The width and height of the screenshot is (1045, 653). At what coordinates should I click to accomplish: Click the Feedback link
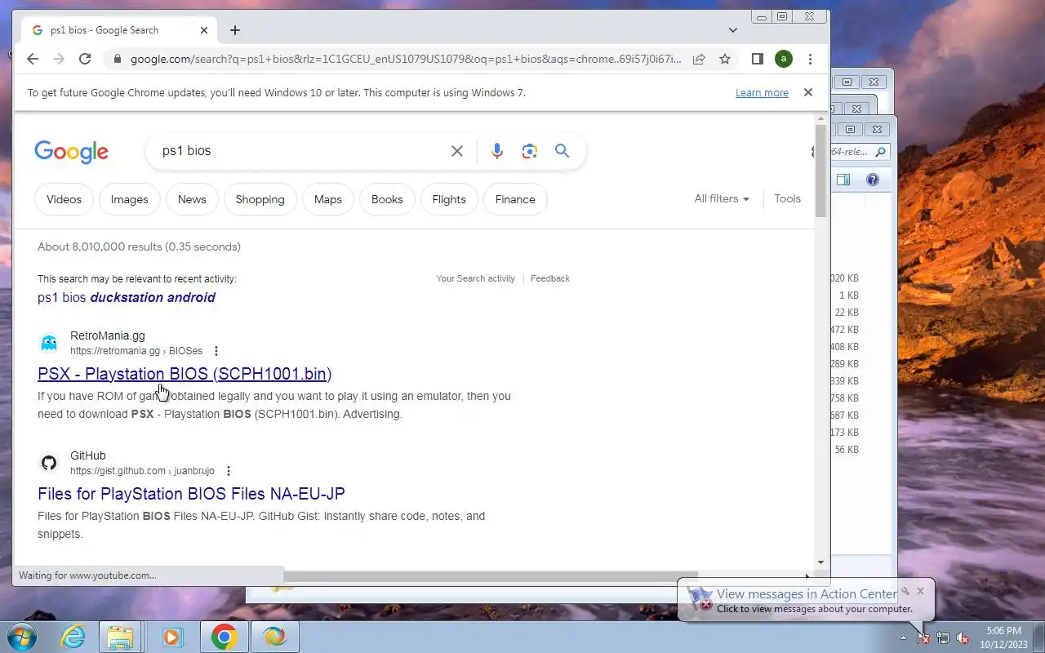coord(550,278)
